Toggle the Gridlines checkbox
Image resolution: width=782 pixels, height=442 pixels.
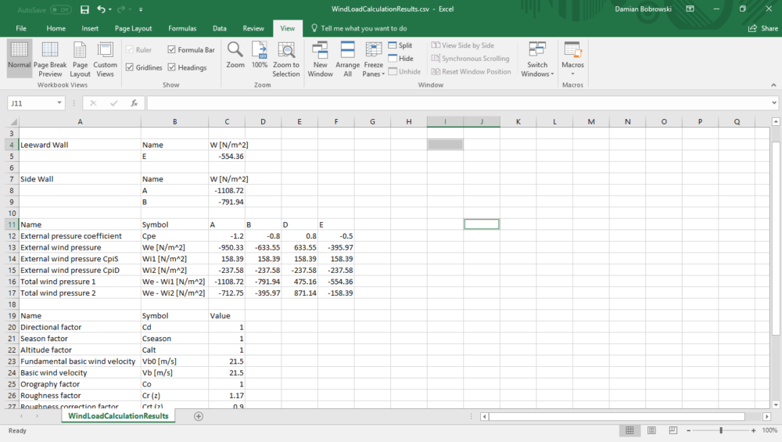130,67
